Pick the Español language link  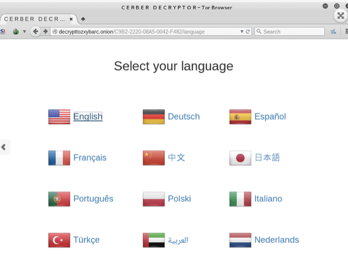click(270, 116)
